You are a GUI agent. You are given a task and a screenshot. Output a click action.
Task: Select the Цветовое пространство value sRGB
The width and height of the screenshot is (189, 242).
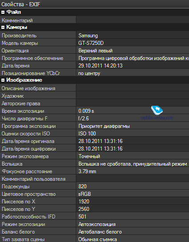[84, 194]
